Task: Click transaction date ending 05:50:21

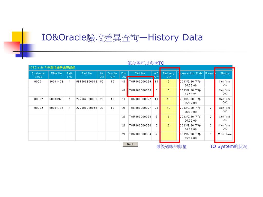Action: point(190,92)
